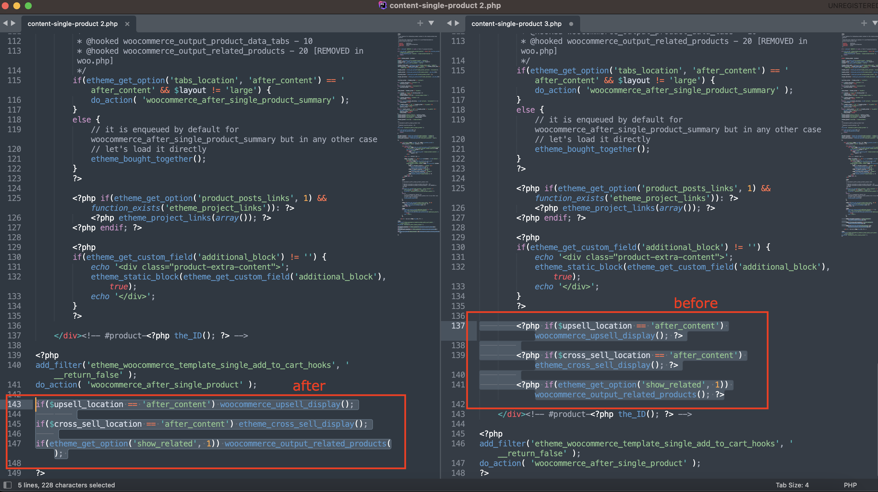The height and width of the screenshot is (492, 878).
Task: Click PHP file icon in title bar
Action: [x=382, y=5]
